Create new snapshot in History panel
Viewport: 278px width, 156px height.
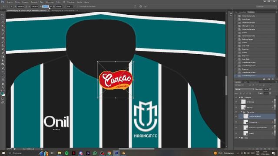pos(268,79)
